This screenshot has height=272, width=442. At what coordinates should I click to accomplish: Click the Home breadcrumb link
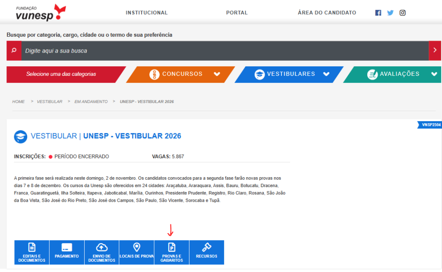19,102
